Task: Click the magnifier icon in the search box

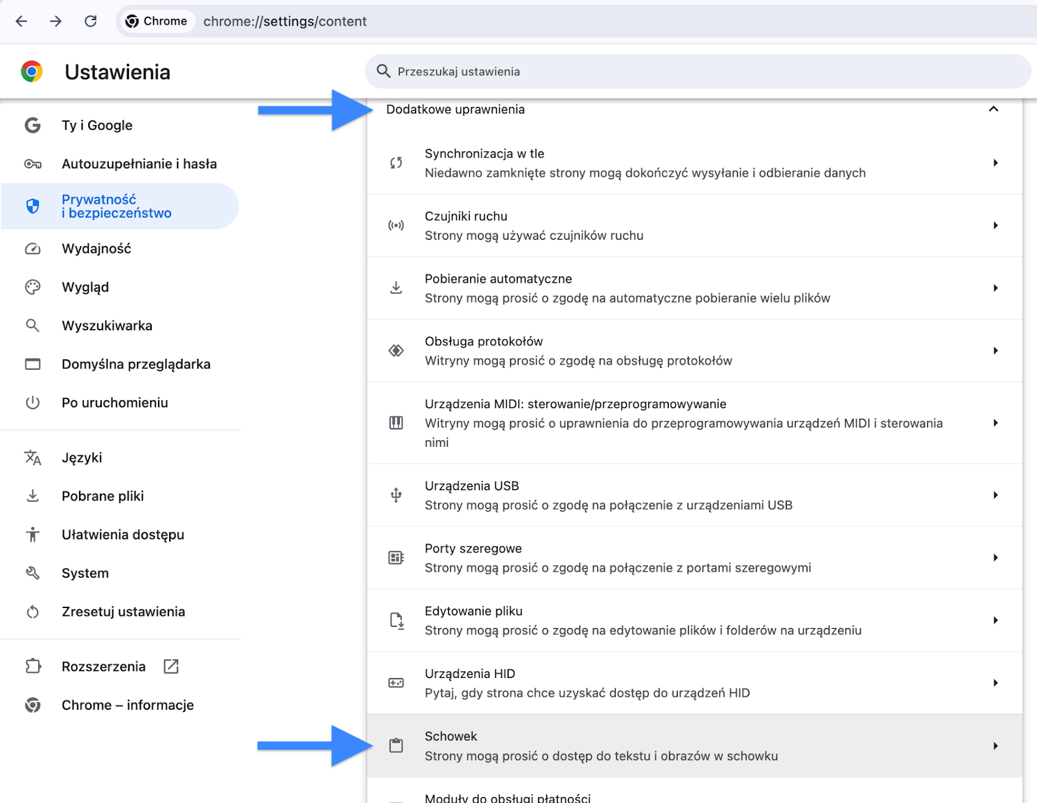Action: point(384,71)
